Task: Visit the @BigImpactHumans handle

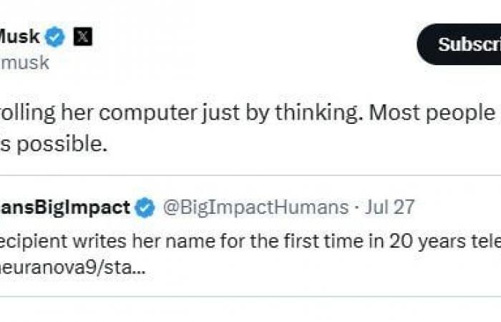Action: click(256, 208)
